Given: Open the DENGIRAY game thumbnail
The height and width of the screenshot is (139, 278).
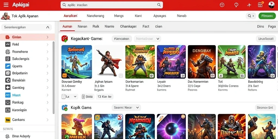Looking at the screenshot, I should 202,62.
